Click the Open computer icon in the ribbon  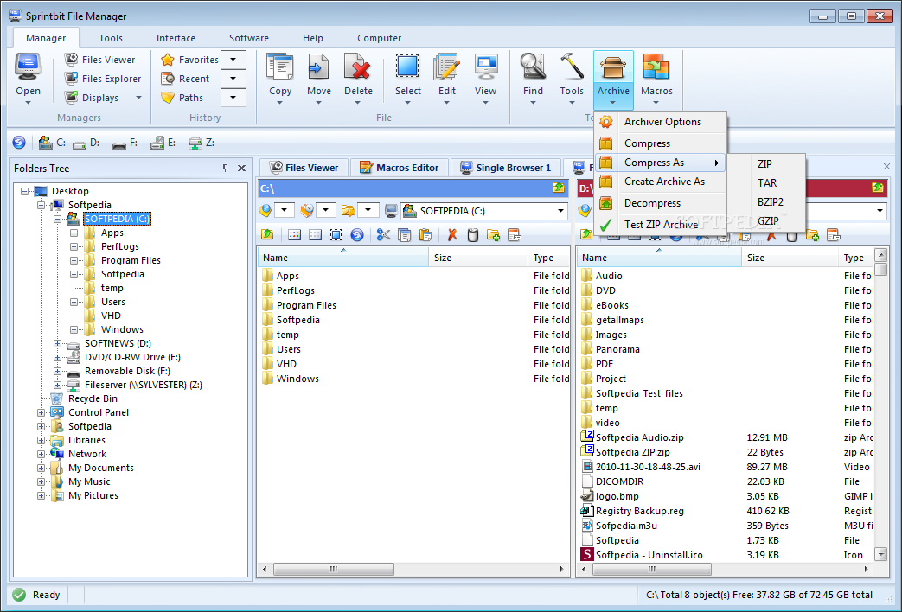28,80
